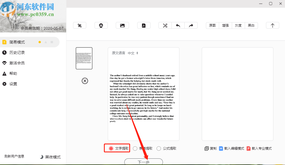Screen dimensions: 285x165
Task: Click the square mode indicator
Action: (x=52, y=42)
